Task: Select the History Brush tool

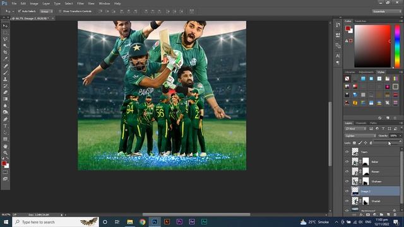Action: 5,86
